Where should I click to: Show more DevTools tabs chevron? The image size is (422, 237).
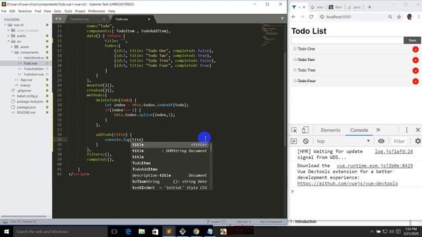pyautogui.click(x=378, y=130)
